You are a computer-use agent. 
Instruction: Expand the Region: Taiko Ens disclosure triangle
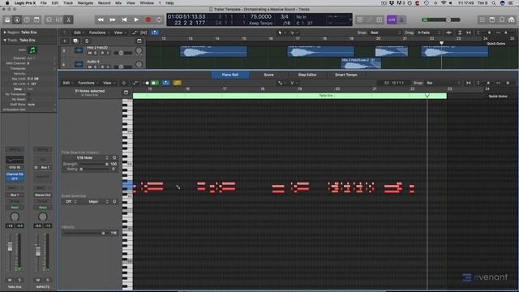[x=5, y=32]
